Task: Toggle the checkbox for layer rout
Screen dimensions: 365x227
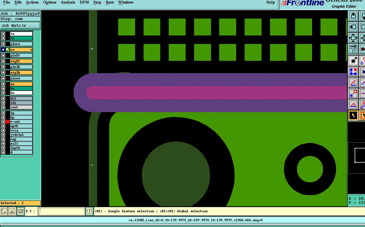Action: [3, 107]
